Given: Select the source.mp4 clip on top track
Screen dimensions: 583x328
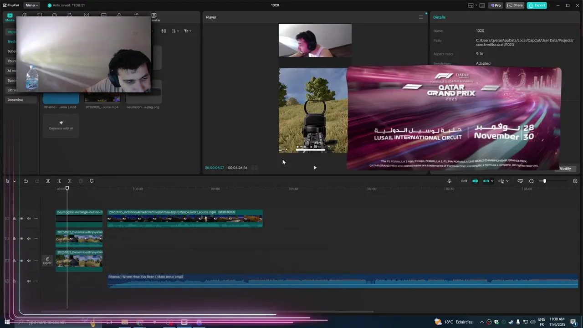Looking at the screenshot, I should (185, 218).
